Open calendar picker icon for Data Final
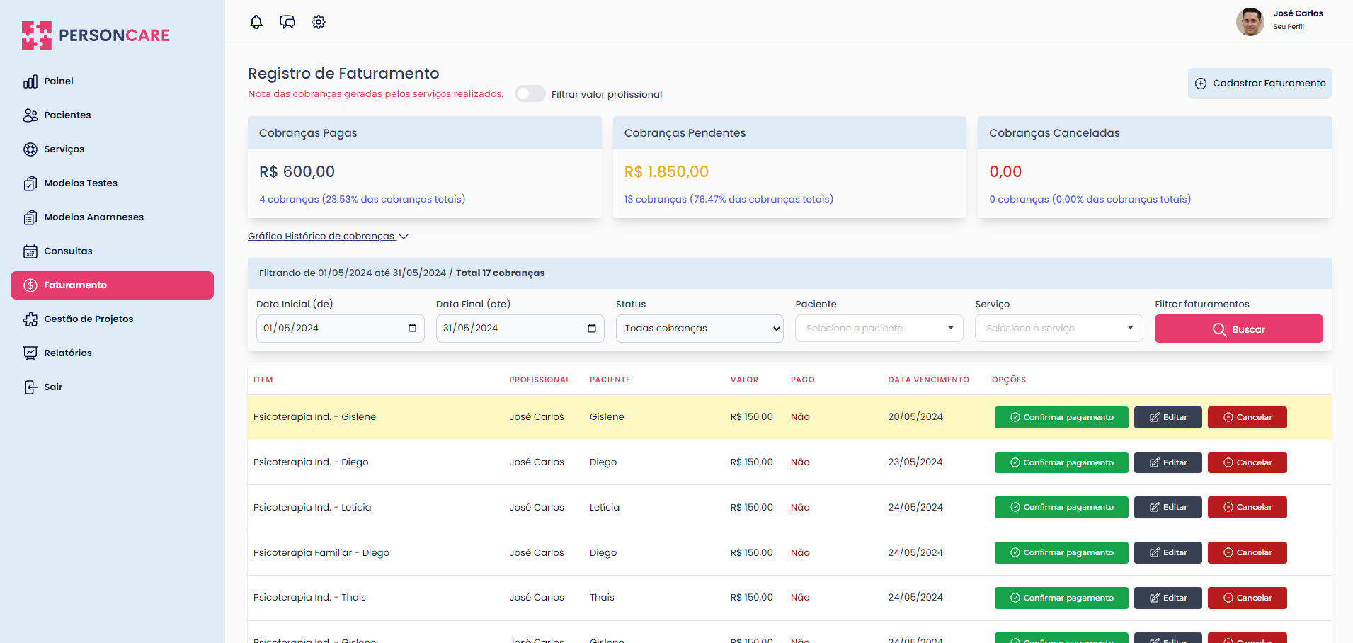Image resolution: width=1353 pixels, height=643 pixels. 592,328
